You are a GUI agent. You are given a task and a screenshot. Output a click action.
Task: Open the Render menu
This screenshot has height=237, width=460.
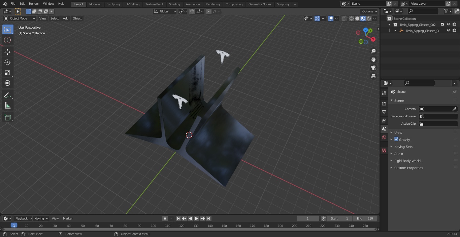click(x=34, y=4)
